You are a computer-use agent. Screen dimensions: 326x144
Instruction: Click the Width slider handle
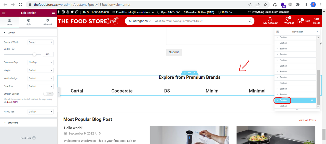click(x=34, y=54)
